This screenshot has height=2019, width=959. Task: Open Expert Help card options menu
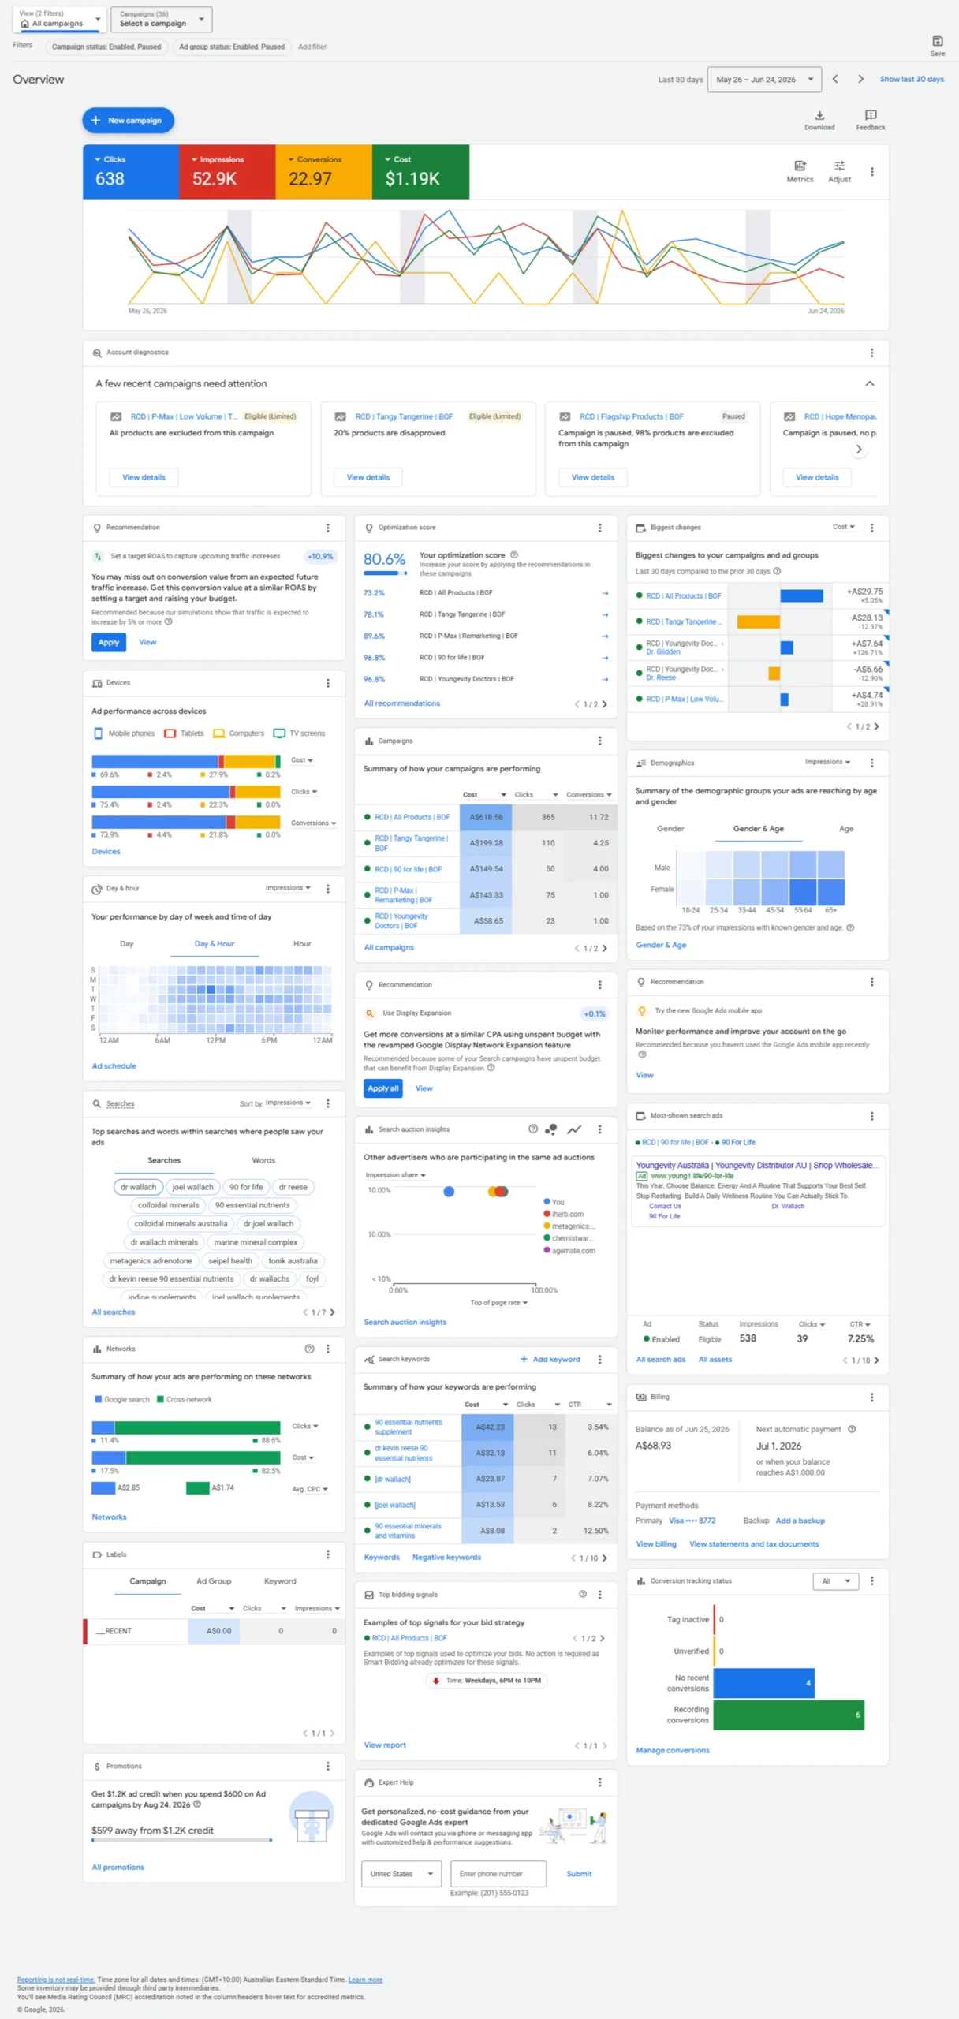pyautogui.click(x=599, y=1782)
